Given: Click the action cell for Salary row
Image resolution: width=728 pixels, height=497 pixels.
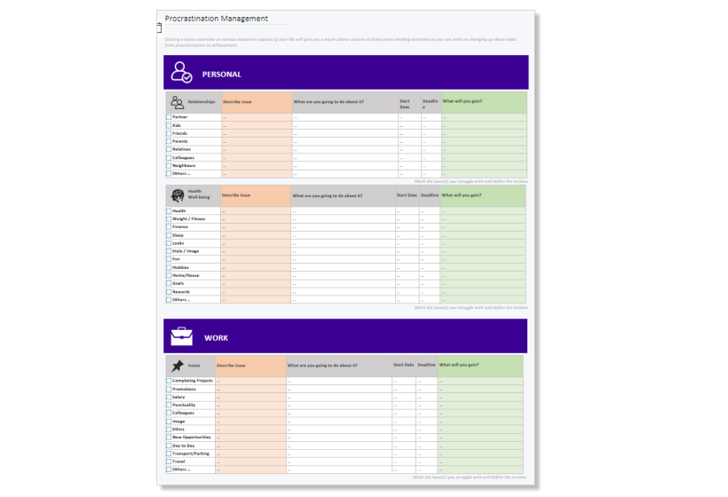Looking at the screenshot, I should tap(339, 398).
